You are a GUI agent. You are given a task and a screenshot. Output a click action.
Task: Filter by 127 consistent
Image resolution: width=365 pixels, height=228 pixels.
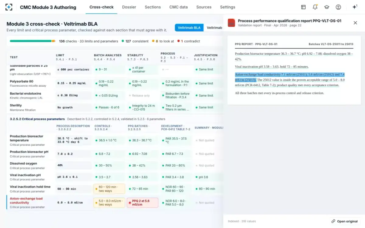(135, 41)
